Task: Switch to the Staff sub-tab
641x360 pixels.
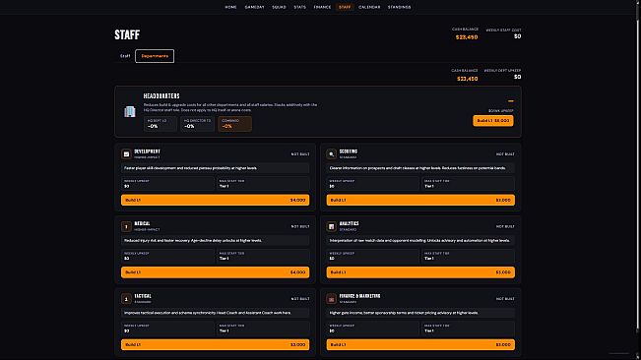Action: [125, 56]
